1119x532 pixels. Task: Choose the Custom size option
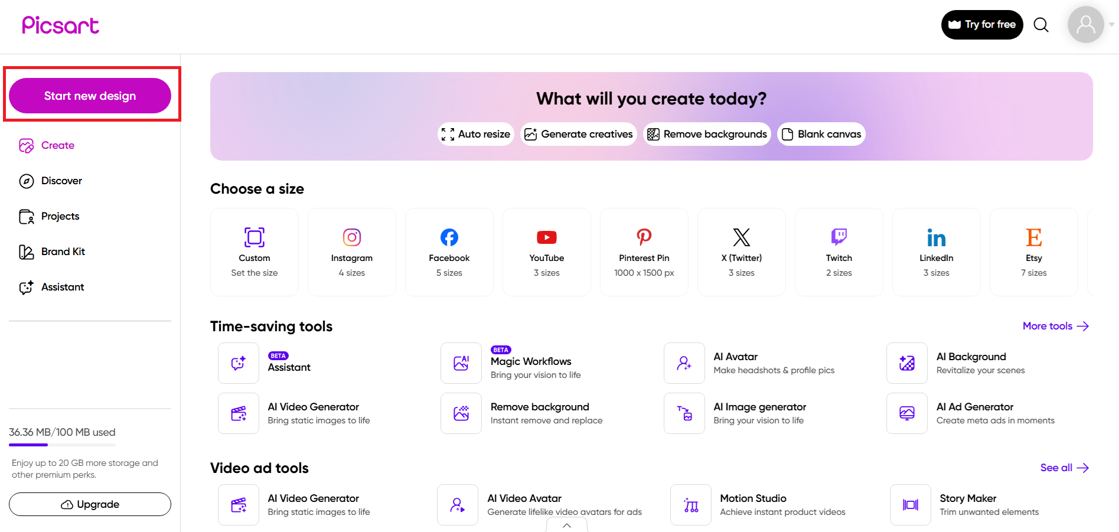pos(255,252)
